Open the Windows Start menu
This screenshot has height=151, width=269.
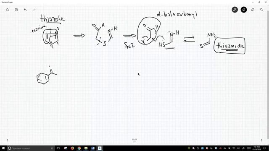[x=3, y=148]
